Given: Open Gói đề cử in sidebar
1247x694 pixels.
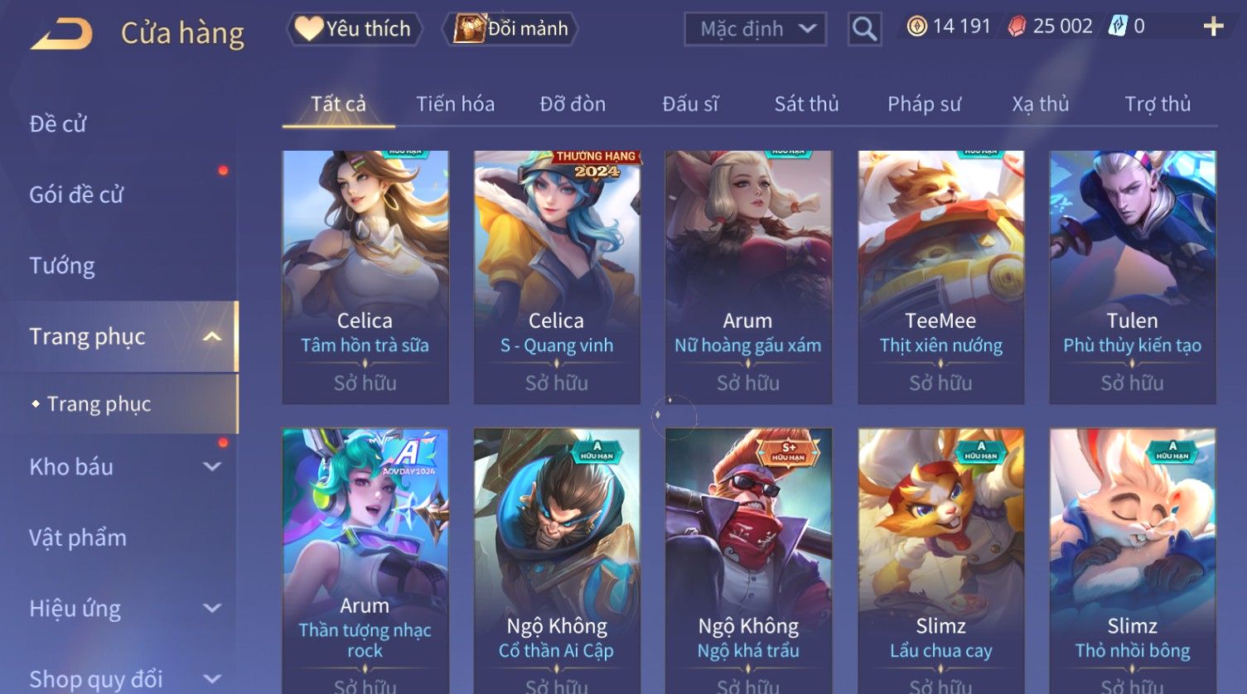Looking at the screenshot, I should point(76,195).
